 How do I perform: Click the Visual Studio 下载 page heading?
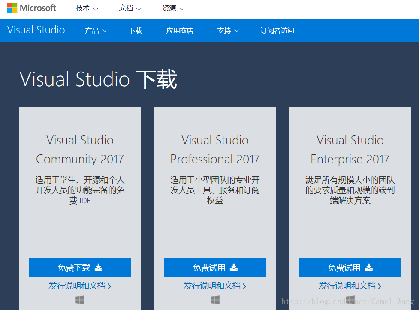click(x=98, y=79)
